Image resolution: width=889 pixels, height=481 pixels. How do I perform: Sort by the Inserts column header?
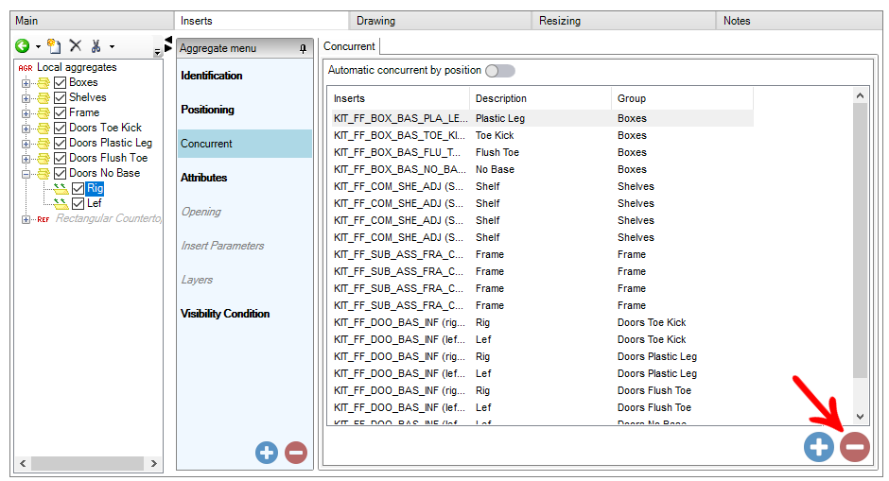click(x=398, y=98)
